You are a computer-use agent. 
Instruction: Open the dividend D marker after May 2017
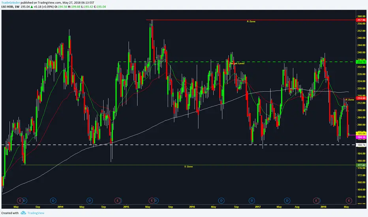[x=287, y=200]
